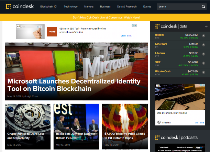
Task: Close the SimpleFX ad with X icon
Action: (x=204, y=85)
